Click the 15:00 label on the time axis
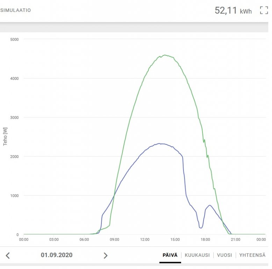The height and width of the screenshot is (269, 272). [175, 240]
